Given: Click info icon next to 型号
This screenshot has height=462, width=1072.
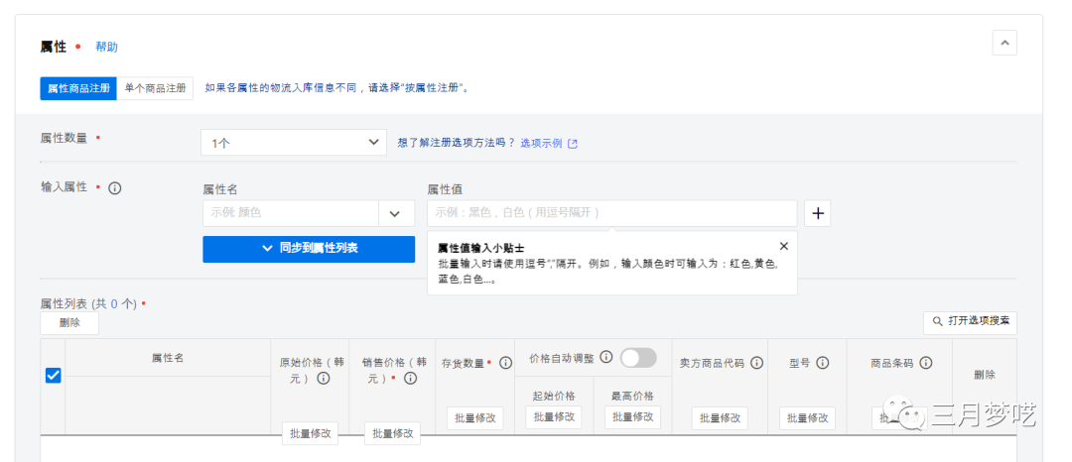Looking at the screenshot, I should coord(823,363).
